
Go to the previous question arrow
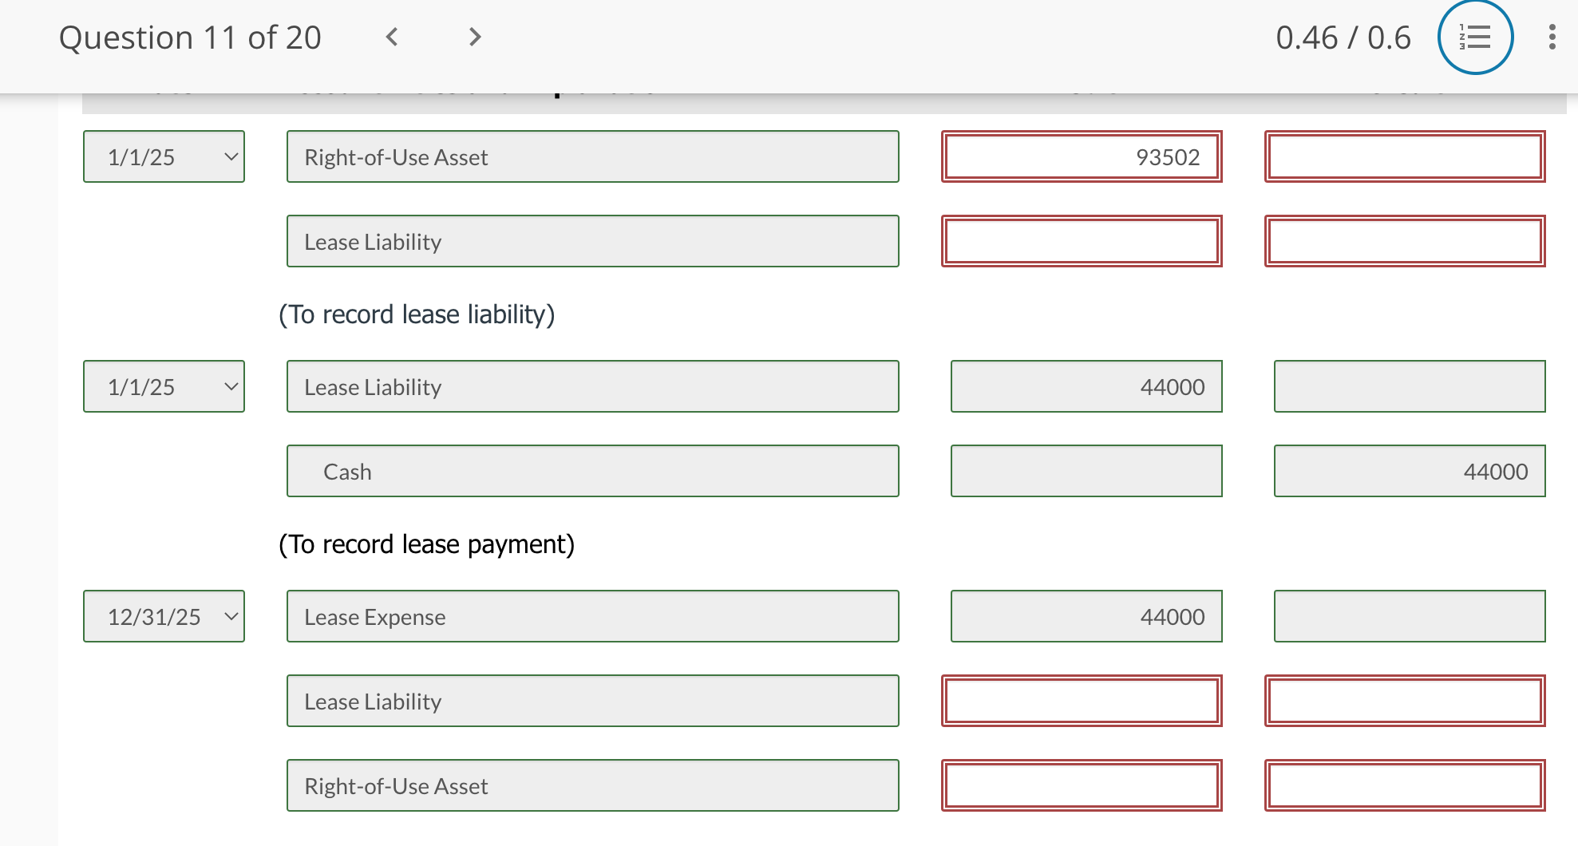tap(392, 37)
